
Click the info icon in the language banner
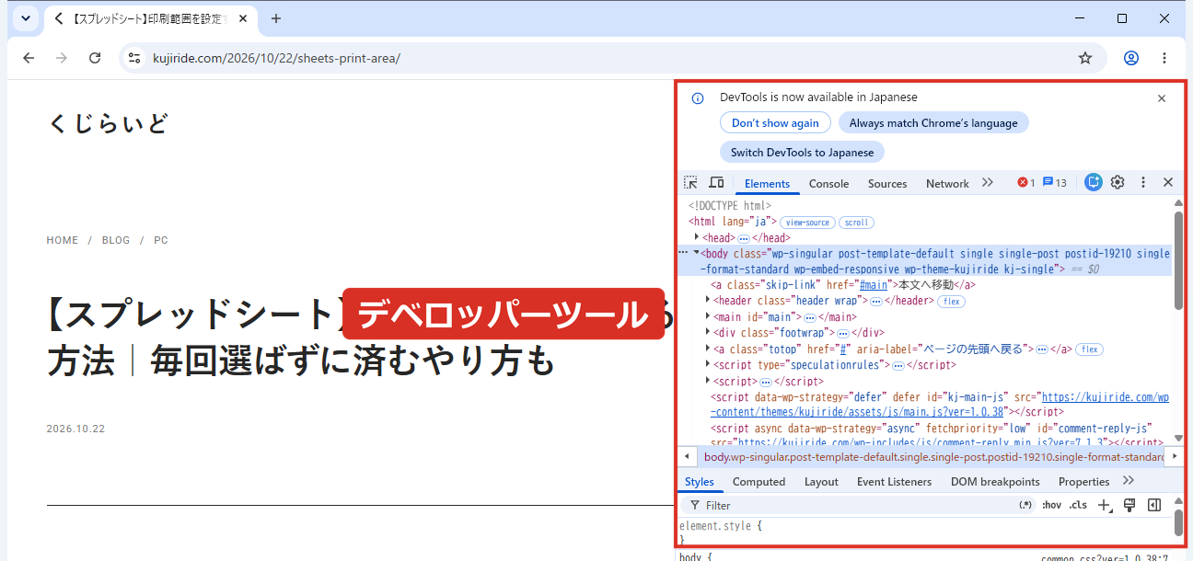[698, 98]
